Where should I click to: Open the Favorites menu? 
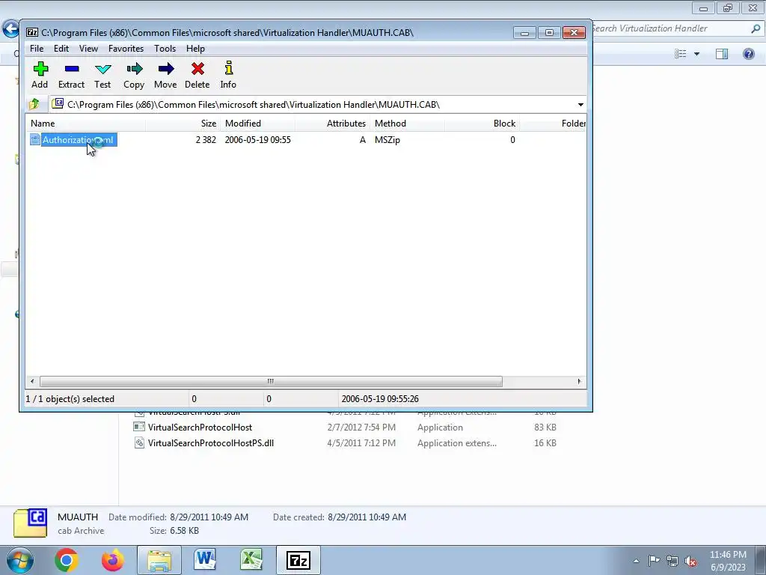tap(126, 49)
